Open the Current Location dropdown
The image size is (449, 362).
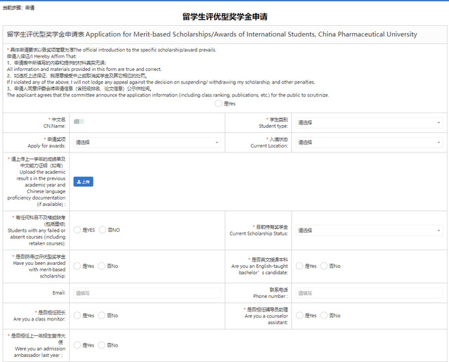(x=367, y=142)
